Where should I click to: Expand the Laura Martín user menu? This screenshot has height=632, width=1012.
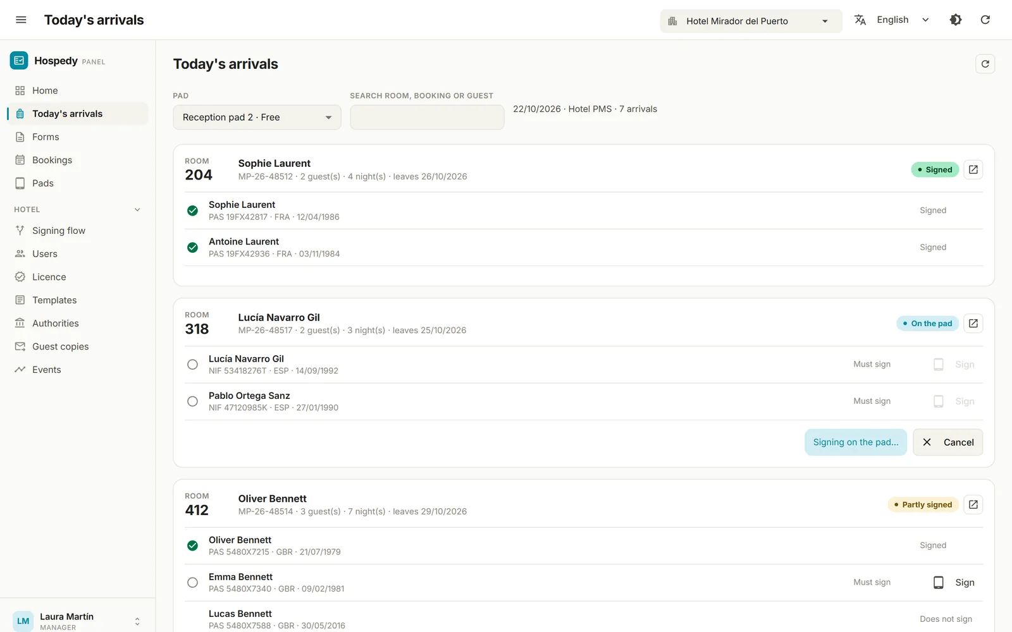[137, 621]
